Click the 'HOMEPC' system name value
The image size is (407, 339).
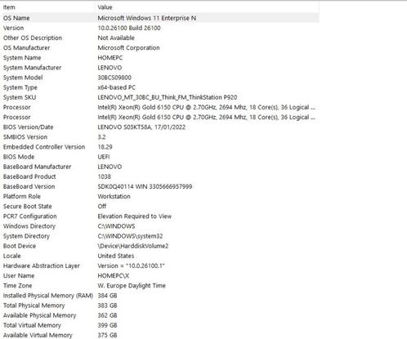point(110,58)
